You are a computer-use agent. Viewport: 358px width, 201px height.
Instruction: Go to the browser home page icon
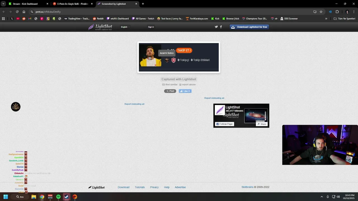pos(24,12)
